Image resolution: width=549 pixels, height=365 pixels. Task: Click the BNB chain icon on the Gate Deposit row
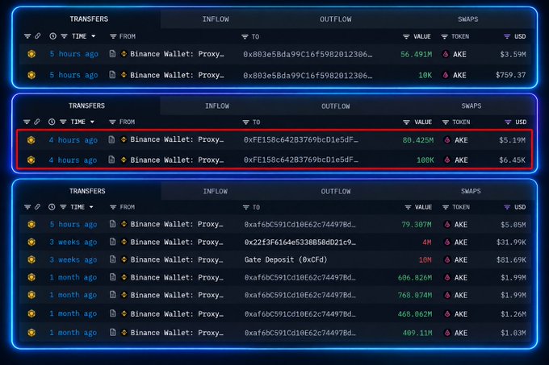pos(31,259)
